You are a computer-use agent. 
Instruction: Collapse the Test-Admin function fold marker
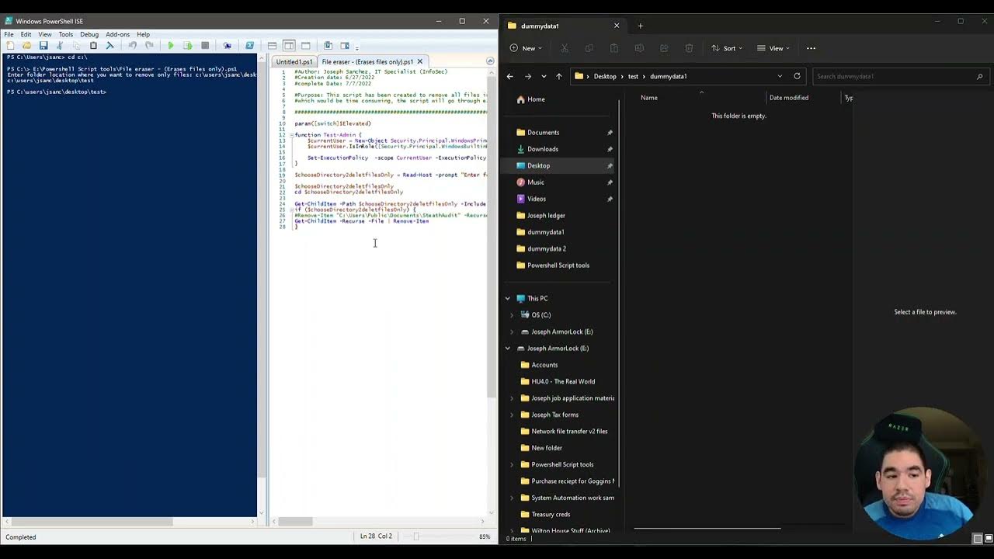tap(291, 135)
